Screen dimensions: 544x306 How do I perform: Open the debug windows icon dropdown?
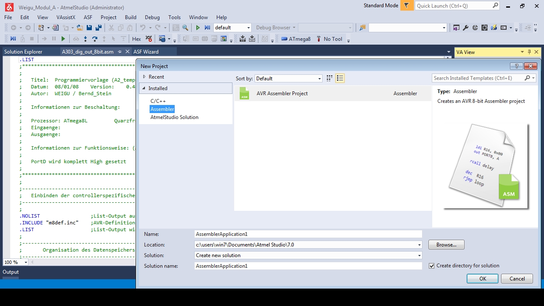tap(169, 39)
